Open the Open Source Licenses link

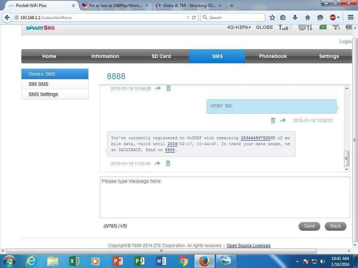pyautogui.click(x=249, y=245)
